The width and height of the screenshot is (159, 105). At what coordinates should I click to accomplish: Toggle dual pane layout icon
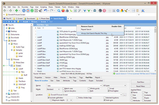[133, 11]
